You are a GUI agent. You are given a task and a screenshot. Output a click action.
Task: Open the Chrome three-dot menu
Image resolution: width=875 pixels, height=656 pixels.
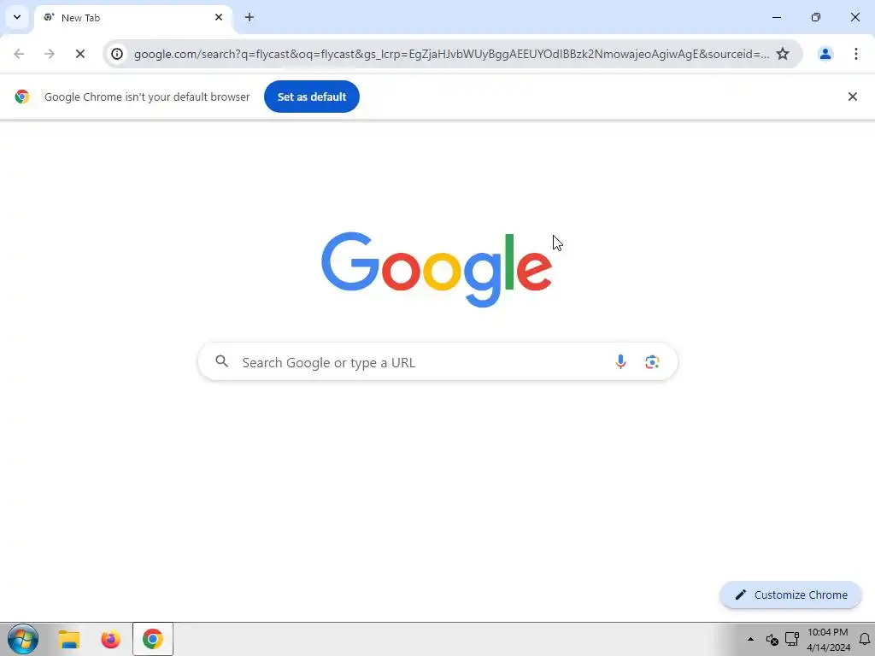pos(855,54)
